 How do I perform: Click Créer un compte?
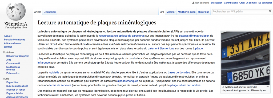[x=248, y=3]
